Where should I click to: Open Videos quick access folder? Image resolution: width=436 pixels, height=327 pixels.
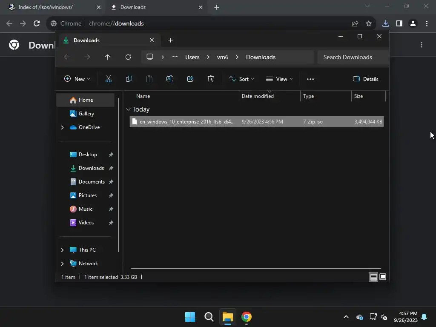(85, 223)
